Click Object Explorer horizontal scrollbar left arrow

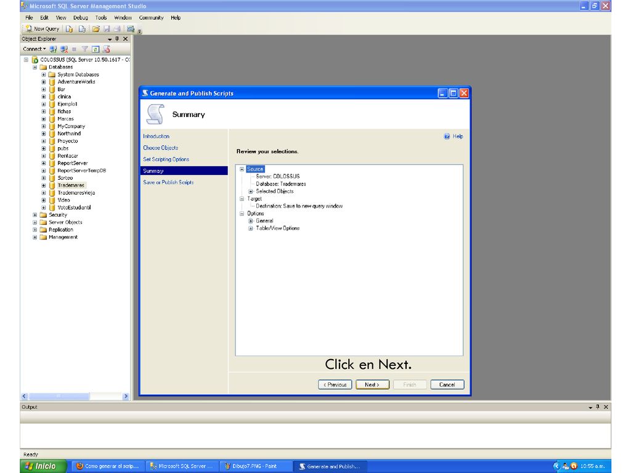[x=24, y=396]
